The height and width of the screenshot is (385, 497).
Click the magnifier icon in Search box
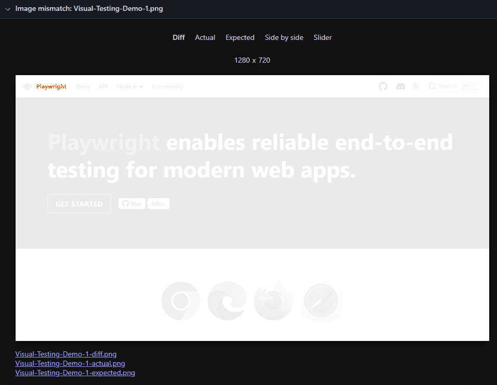click(432, 86)
